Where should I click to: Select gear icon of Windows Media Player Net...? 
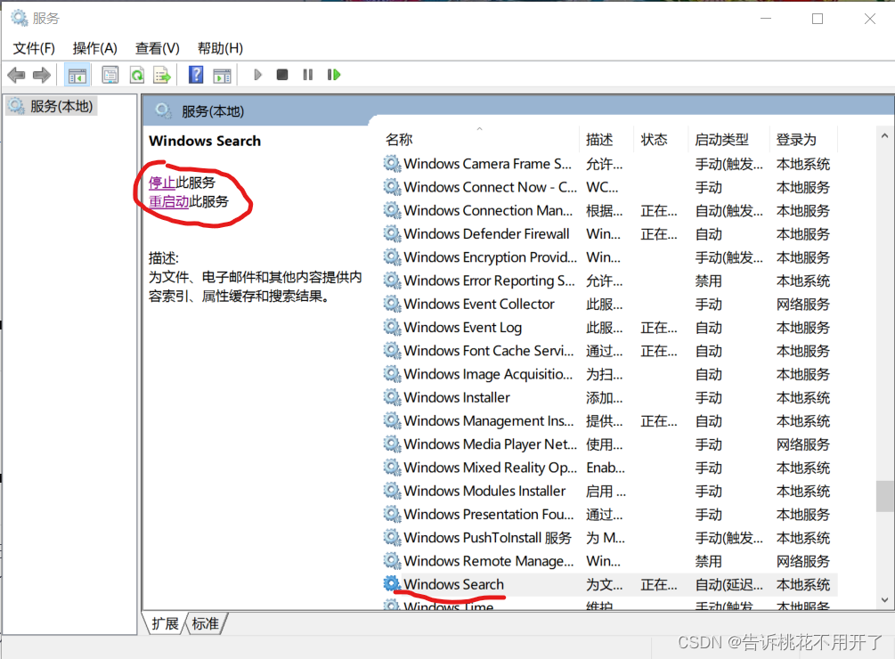point(392,444)
